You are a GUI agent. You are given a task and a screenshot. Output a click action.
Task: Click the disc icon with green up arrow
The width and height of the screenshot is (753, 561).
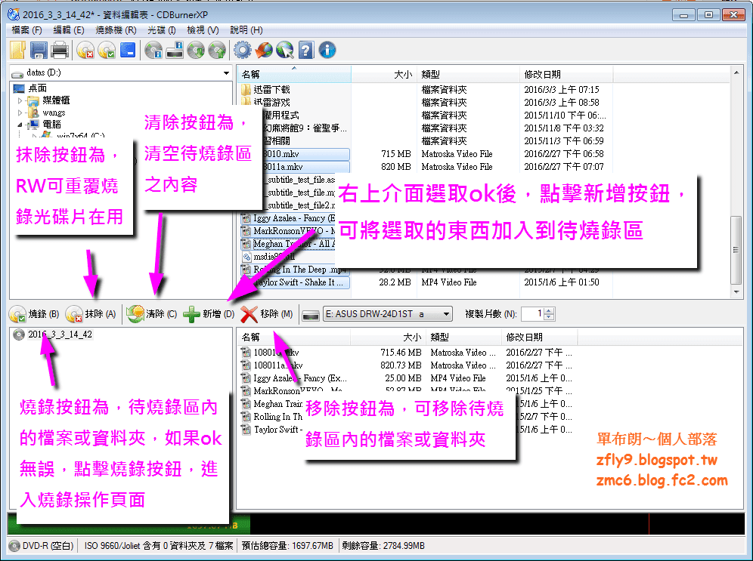tap(217, 50)
